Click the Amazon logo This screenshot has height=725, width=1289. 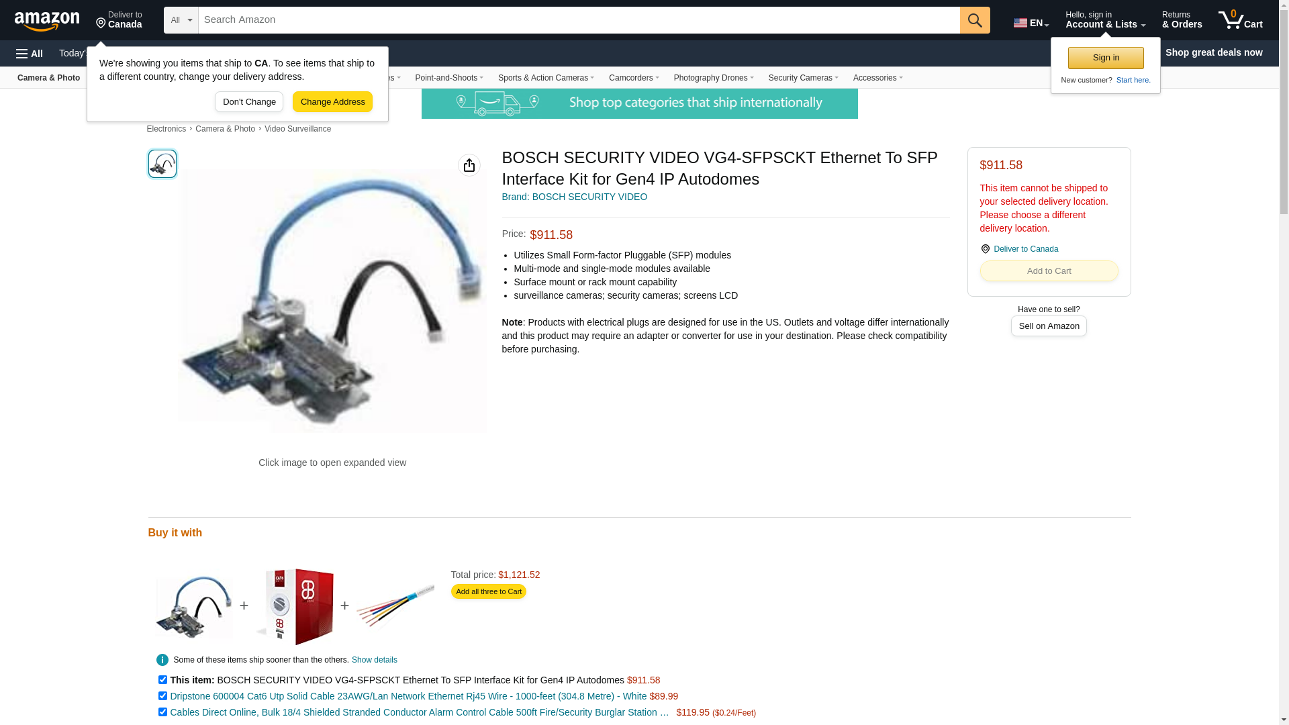tap(47, 21)
